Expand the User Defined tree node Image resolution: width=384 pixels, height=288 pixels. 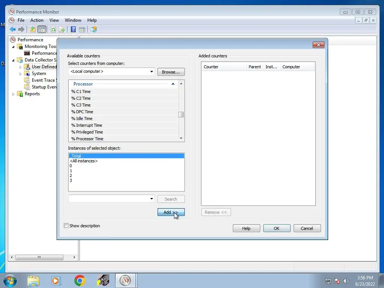point(20,67)
